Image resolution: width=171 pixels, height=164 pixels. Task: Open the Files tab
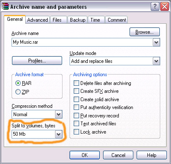click(x=58, y=20)
